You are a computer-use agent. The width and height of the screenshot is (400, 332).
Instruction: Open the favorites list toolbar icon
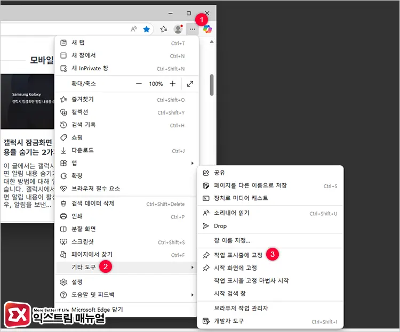coord(164,29)
